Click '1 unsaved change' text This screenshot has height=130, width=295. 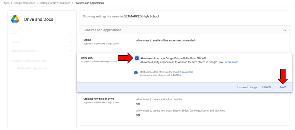(247, 87)
